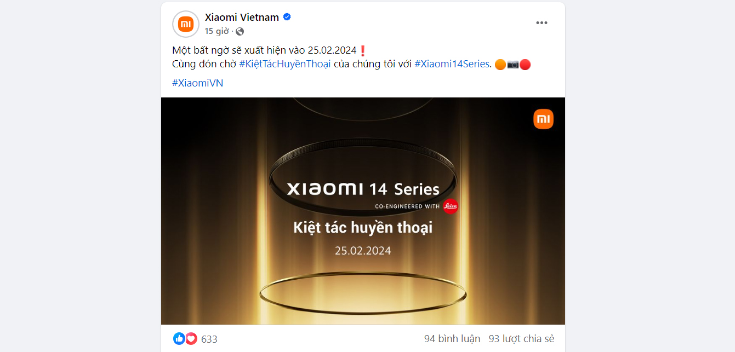
Task: Click the red exclamation mark emoji
Action: click(362, 50)
